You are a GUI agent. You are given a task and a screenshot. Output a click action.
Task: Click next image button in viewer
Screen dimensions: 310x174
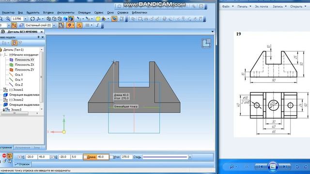pyautogui.click(x=285, y=167)
